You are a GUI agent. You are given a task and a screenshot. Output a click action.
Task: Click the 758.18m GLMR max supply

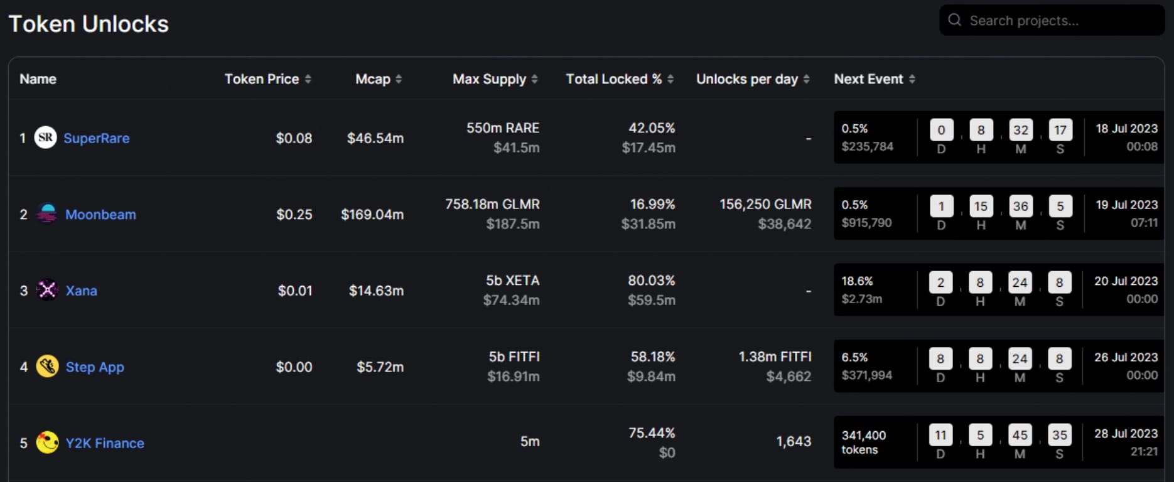point(492,204)
